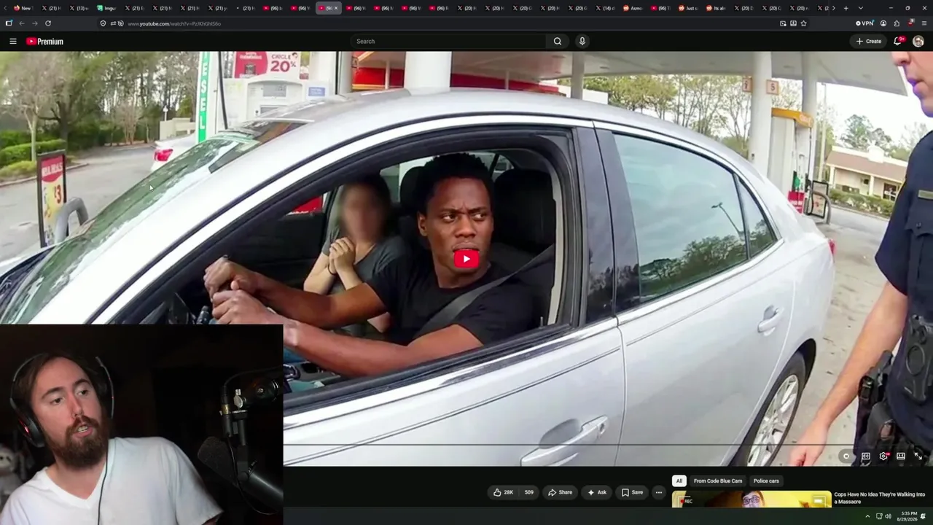
Task: Submit search with the magnifier button
Action: coord(558,42)
